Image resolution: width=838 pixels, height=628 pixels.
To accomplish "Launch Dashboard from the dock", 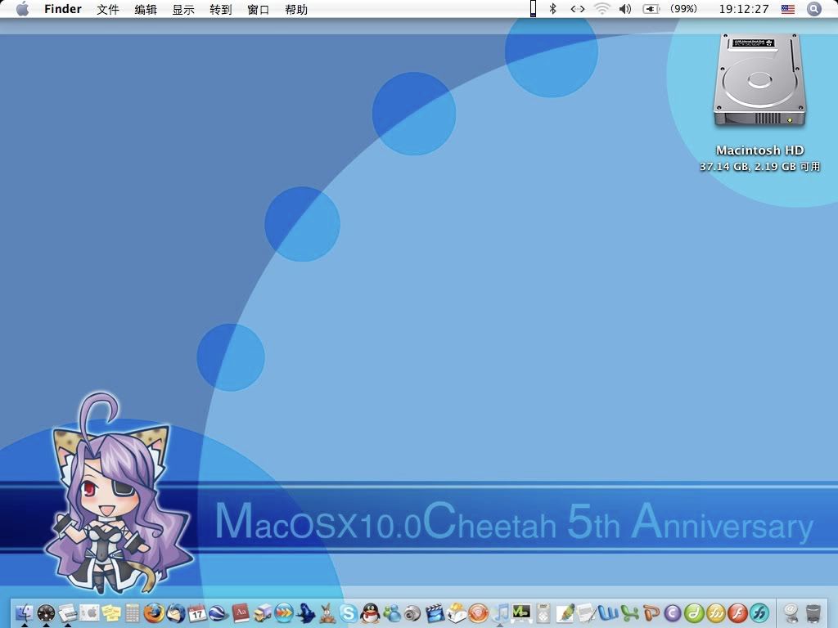I will [x=46, y=613].
